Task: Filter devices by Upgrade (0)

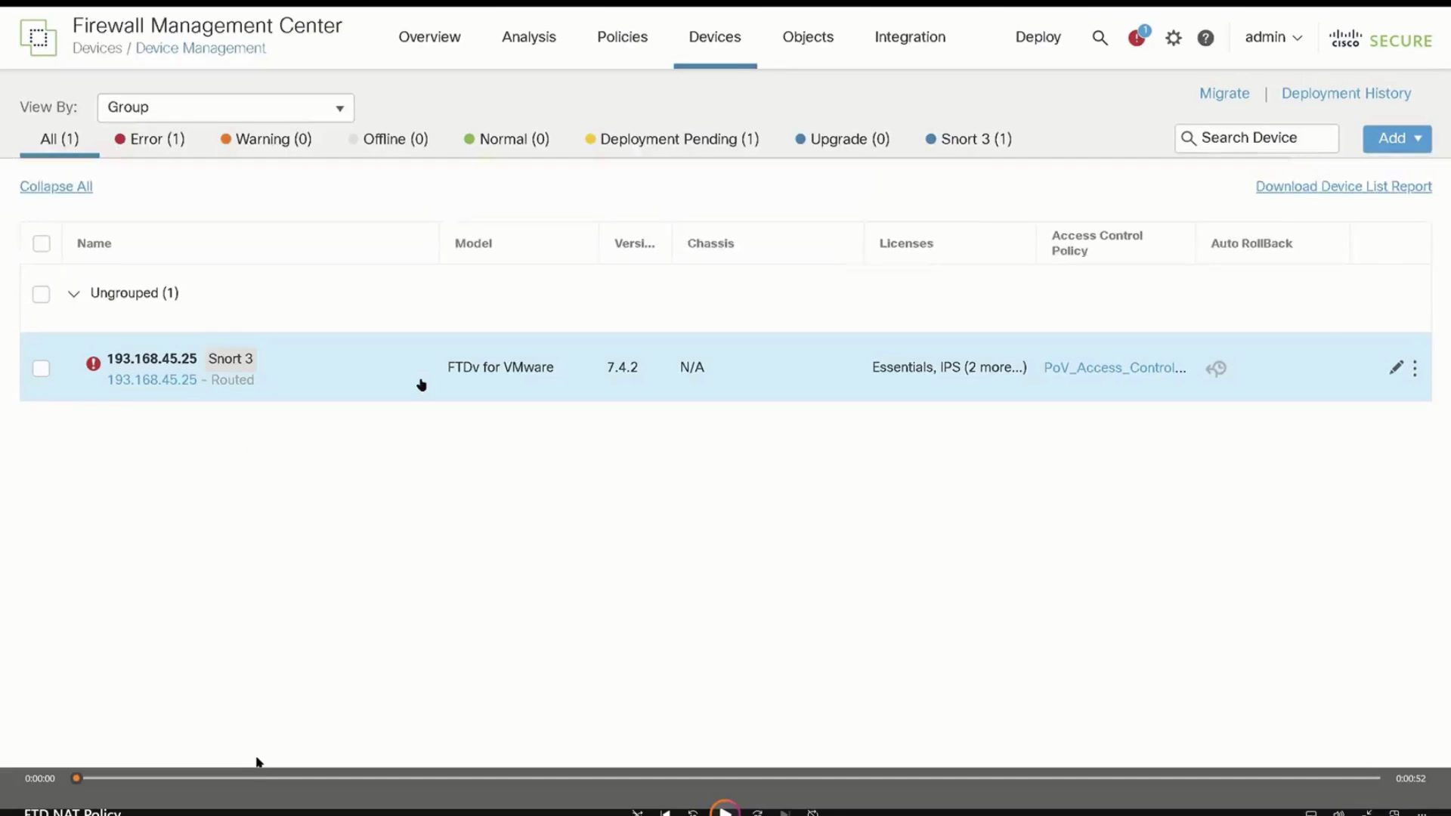Action: (x=843, y=139)
